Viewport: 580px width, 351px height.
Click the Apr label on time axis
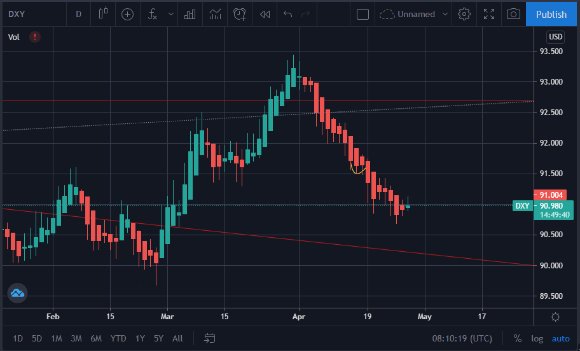click(x=299, y=317)
